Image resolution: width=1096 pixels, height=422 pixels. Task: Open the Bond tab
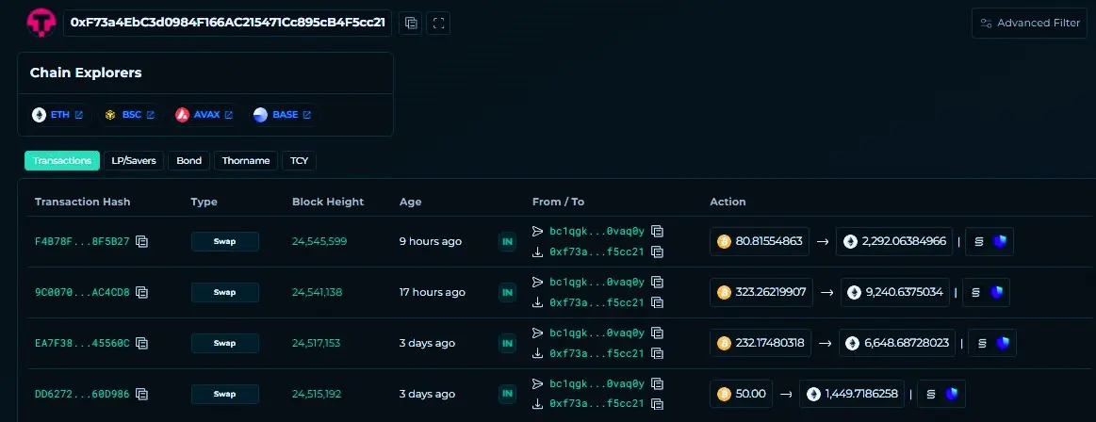click(189, 161)
